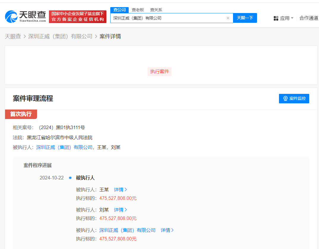Click the 2024-10-22 timeline dot
Viewport: 319px width, 249px height.
click(x=70, y=178)
